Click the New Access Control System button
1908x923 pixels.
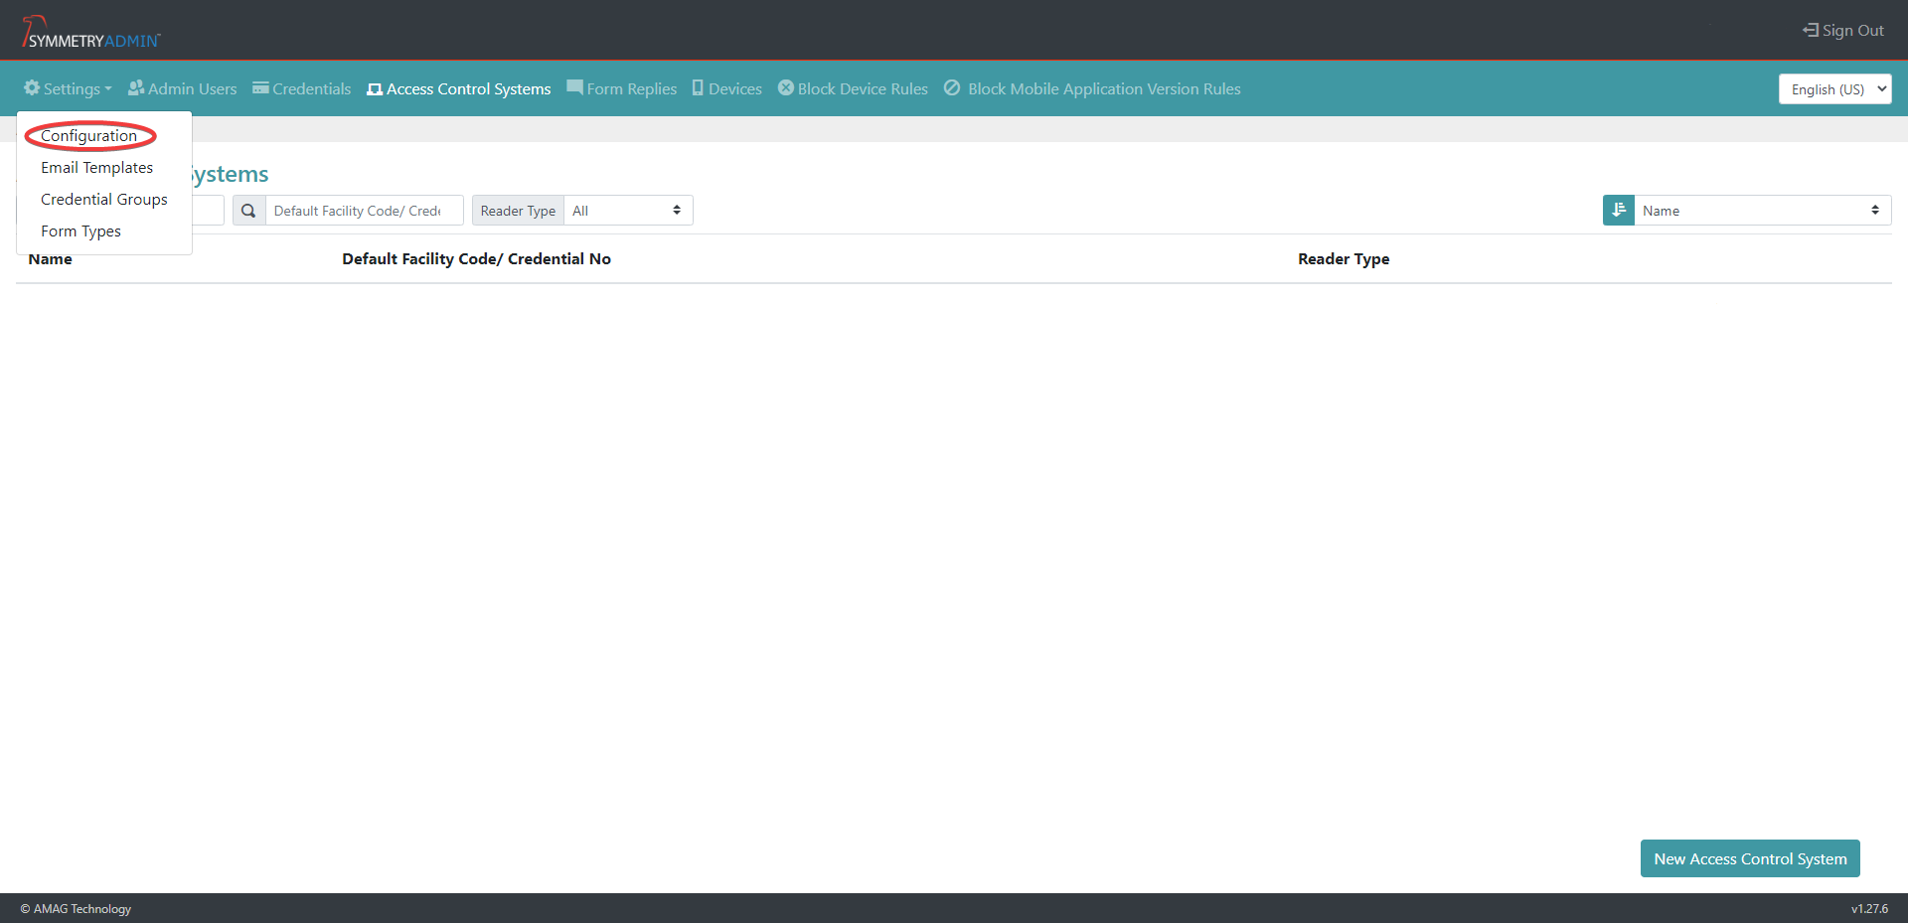[x=1750, y=858]
